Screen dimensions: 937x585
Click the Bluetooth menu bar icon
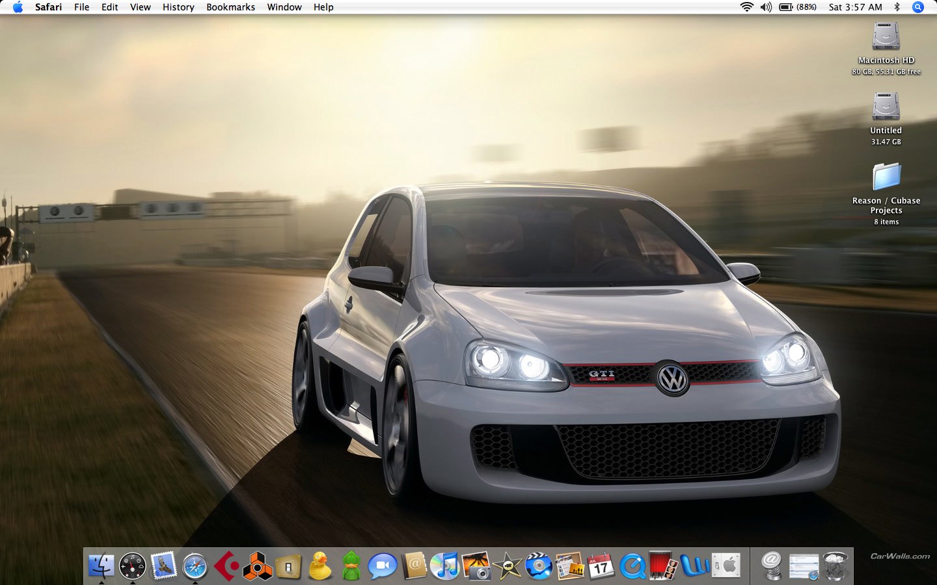[897, 7]
